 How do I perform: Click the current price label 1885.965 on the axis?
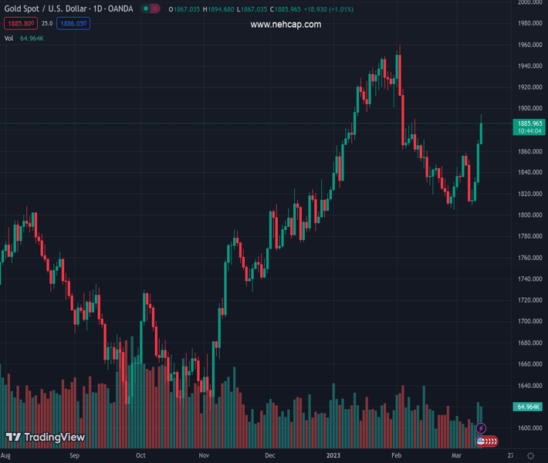[x=529, y=123]
